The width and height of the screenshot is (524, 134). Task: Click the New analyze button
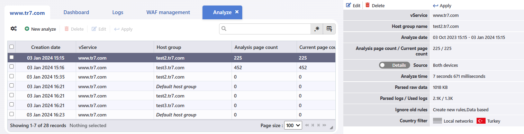point(40,29)
